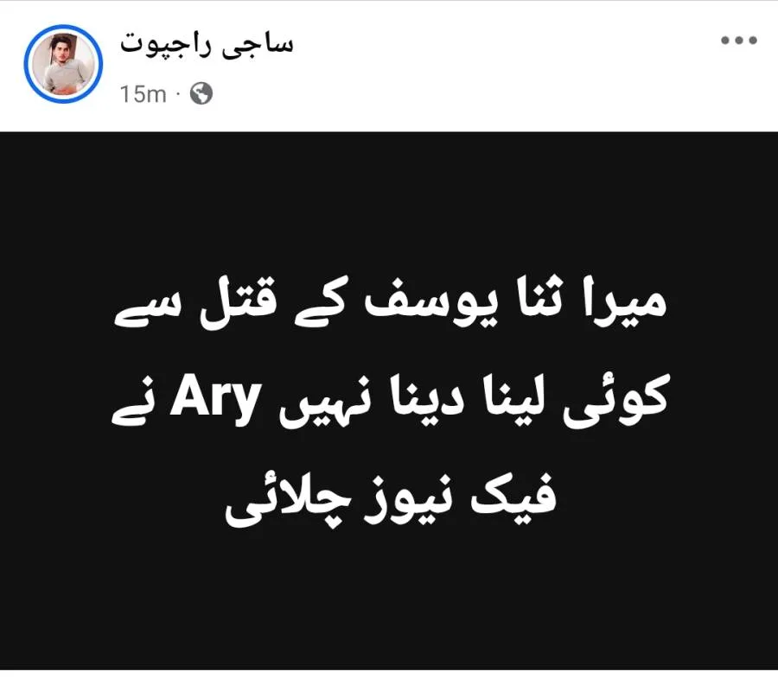Open the post via the 15m timestamp
Image resolution: width=778 pixels, height=678 pixels.
coord(143,93)
